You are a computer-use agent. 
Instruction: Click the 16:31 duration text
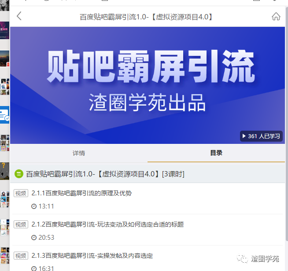[46, 268]
